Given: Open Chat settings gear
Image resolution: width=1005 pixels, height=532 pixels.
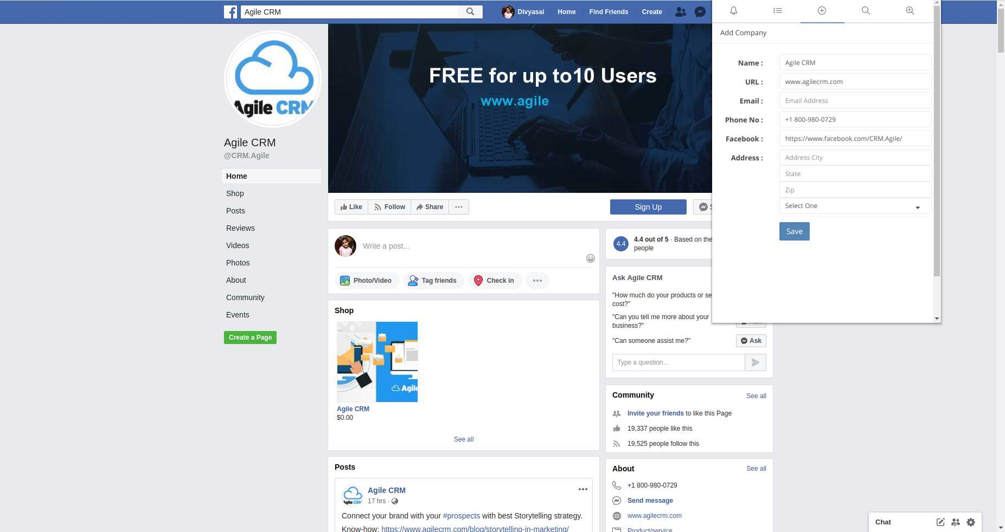Looking at the screenshot, I should 971,522.
